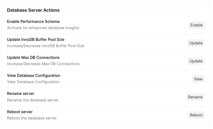Hit the Reboot button
This screenshot has width=213, height=129.
point(196,115)
